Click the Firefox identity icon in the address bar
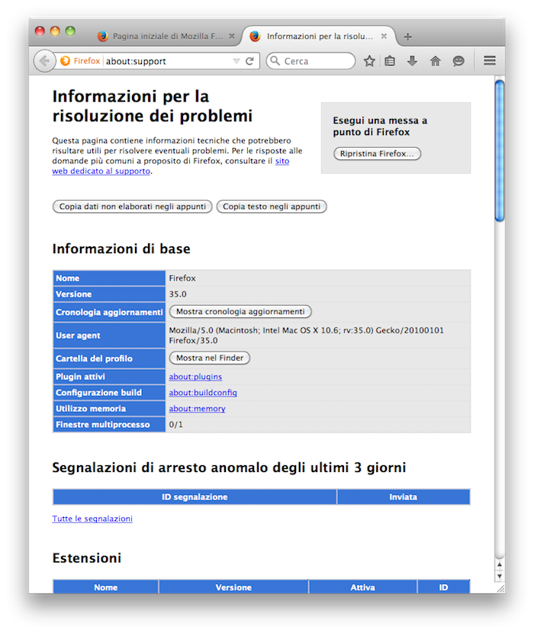534x633 pixels. tap(65, 61)
